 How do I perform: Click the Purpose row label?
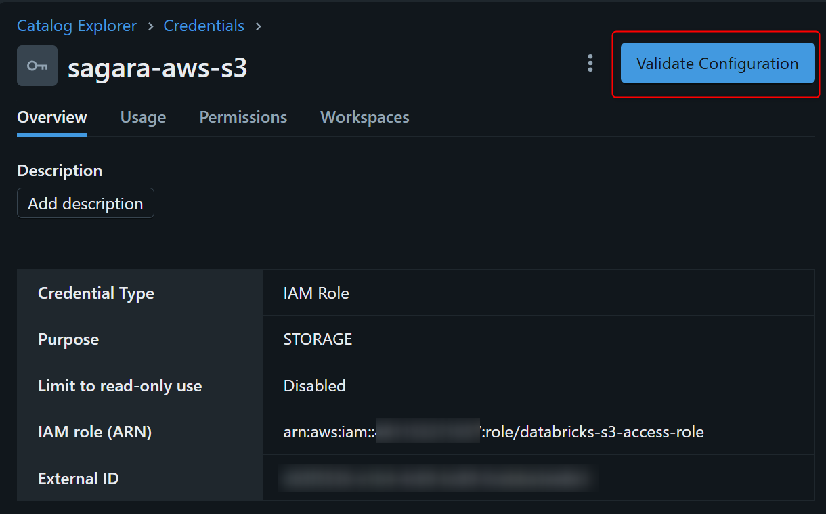(x=68, y=339)
